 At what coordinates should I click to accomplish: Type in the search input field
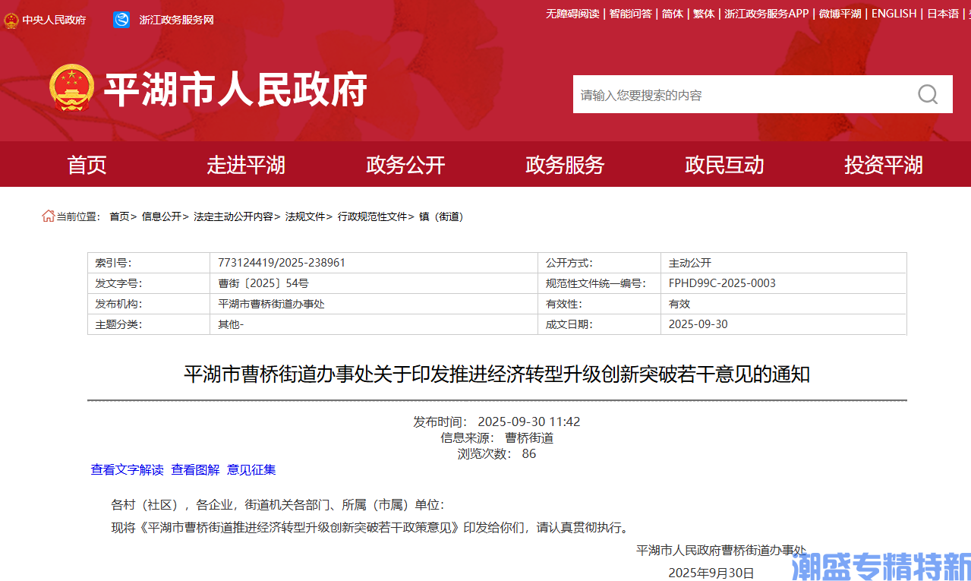(x=740, y=95)
